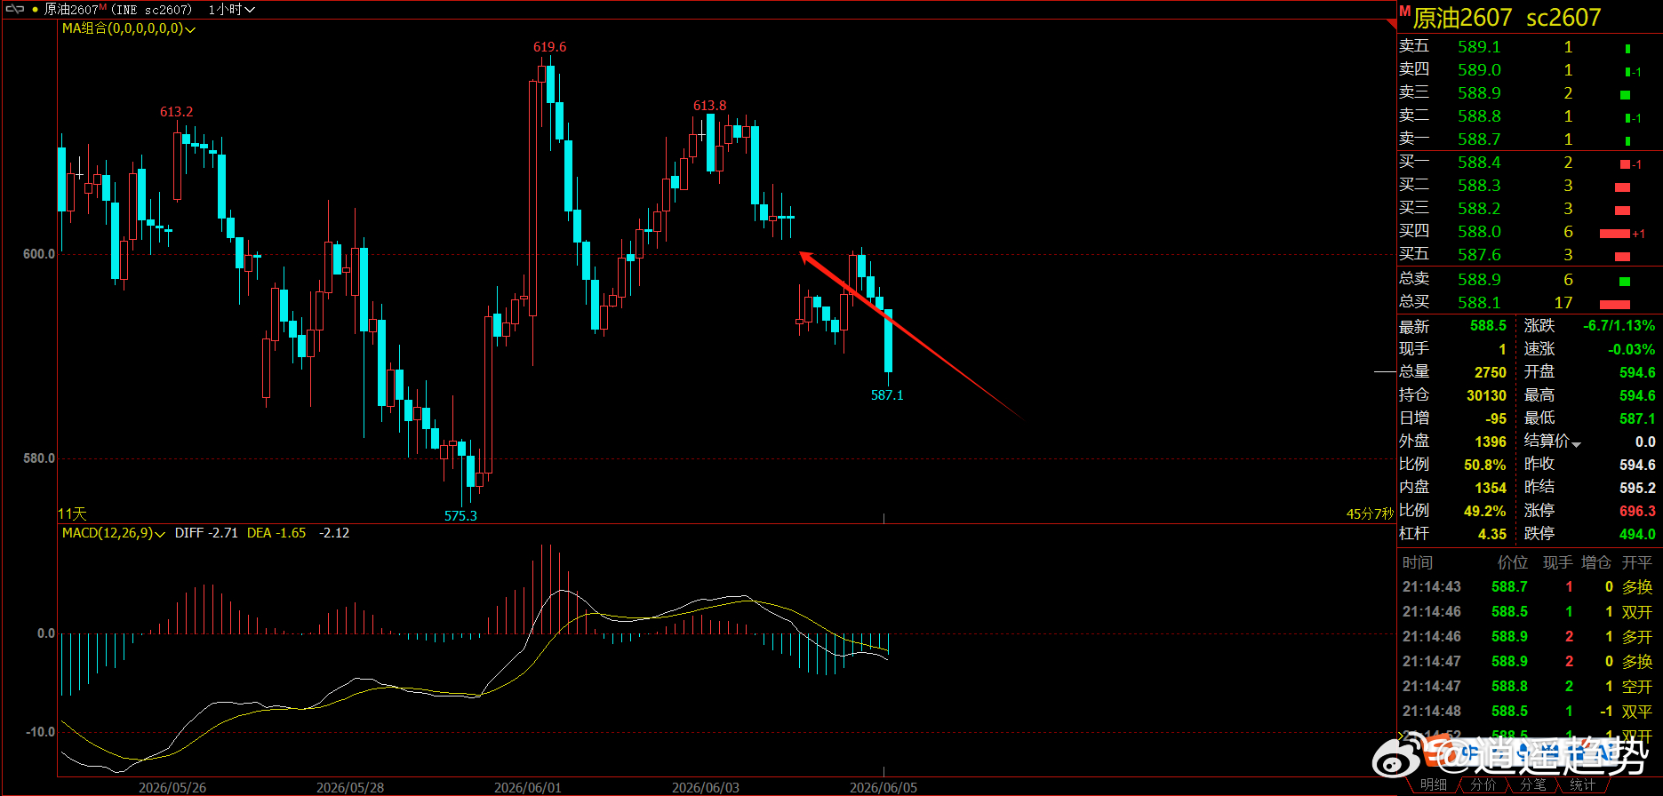Viewport: 1663px width, 796px height.
Task: Click the 卖一 price 588.7
Action: tap(1479, 139)
